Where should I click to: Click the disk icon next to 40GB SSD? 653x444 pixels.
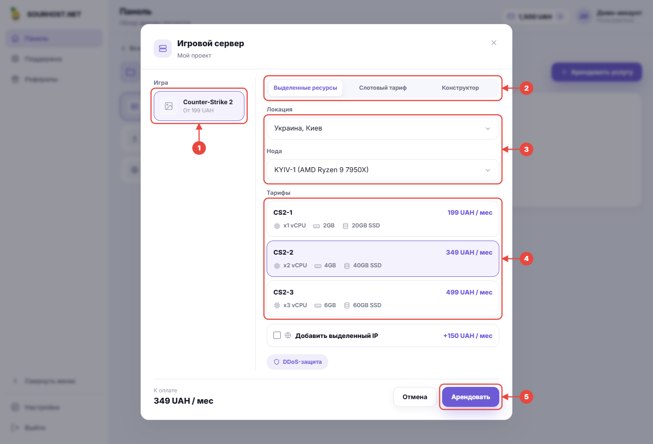coord(347,265)
